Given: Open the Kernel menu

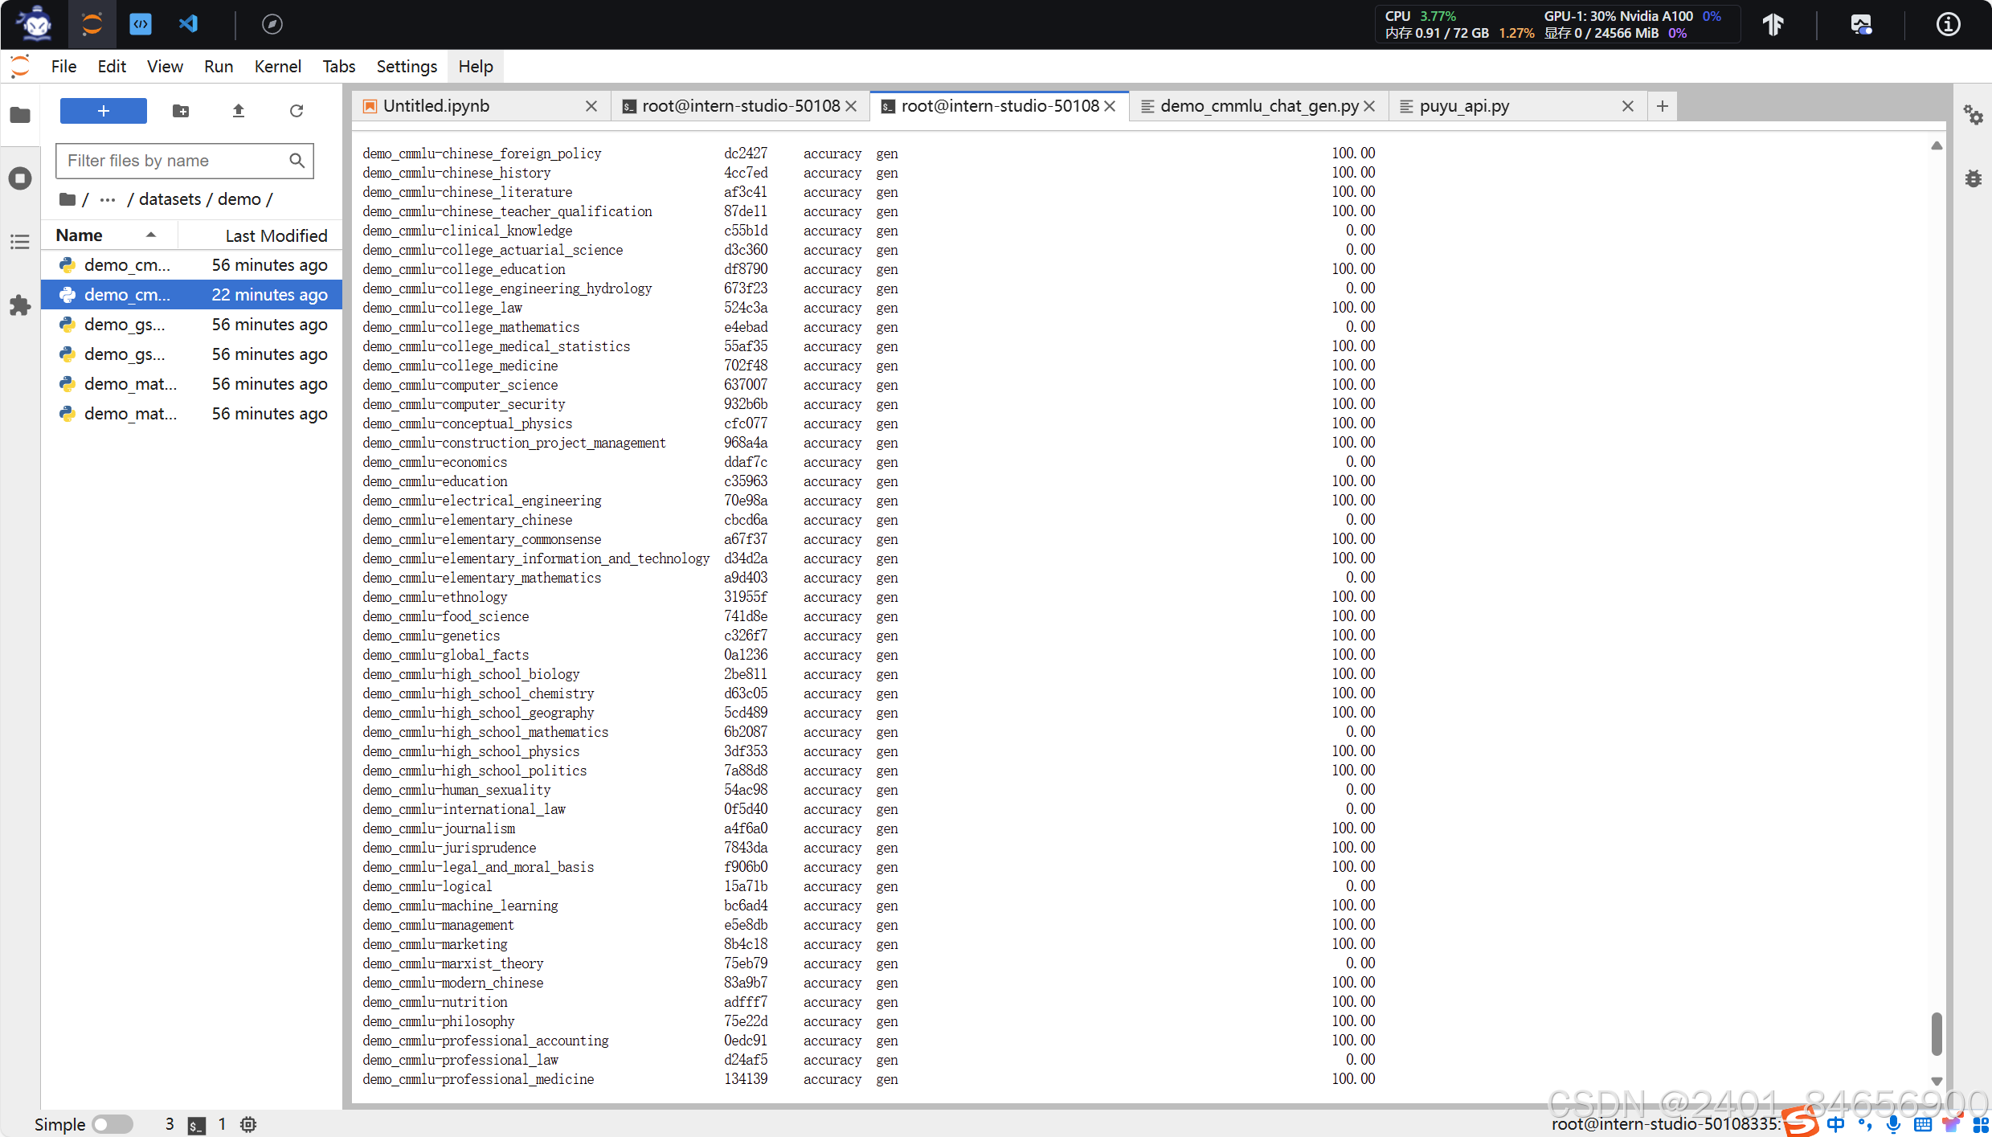Looking at the screenshot, I should [x=277, y=67].
